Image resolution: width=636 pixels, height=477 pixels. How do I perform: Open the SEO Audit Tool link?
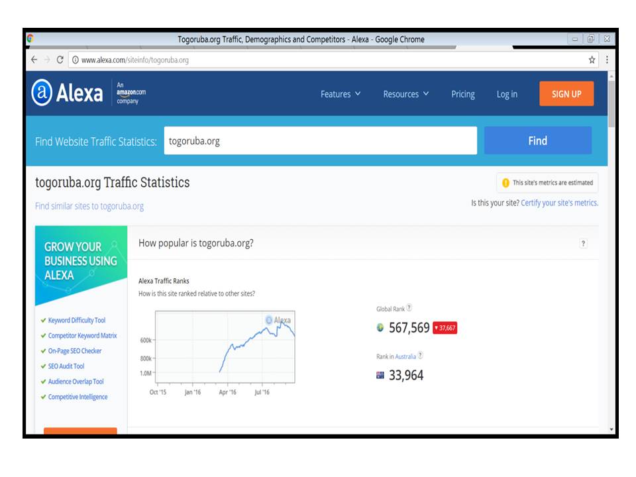coord(66,366)
